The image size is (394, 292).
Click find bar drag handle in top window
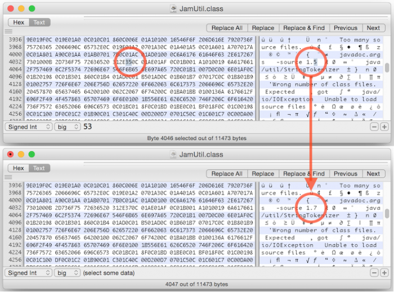tap(8, 32)
